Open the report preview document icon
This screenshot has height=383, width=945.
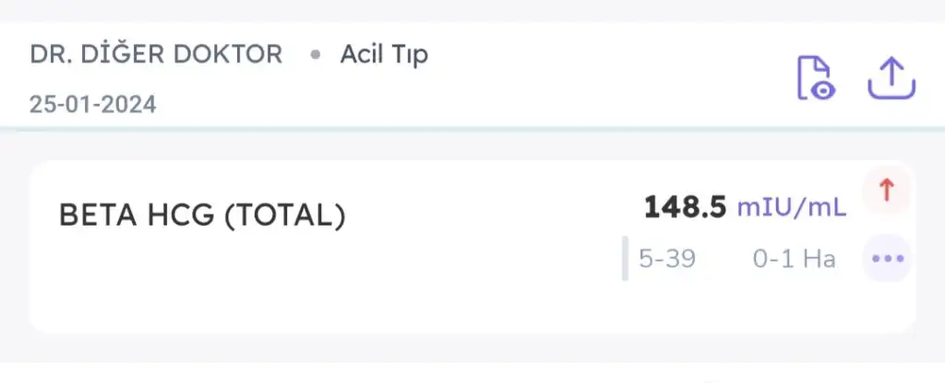815,77
